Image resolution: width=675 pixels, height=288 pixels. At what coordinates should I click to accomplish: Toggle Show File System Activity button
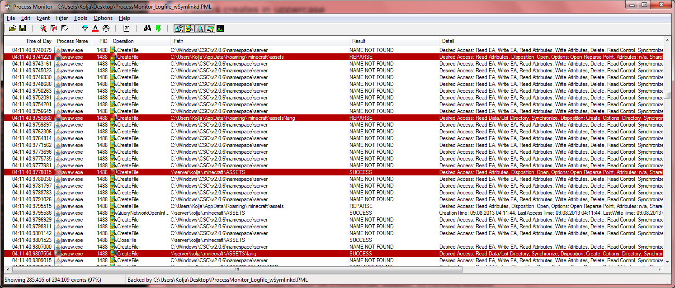[x=189, y=28]
